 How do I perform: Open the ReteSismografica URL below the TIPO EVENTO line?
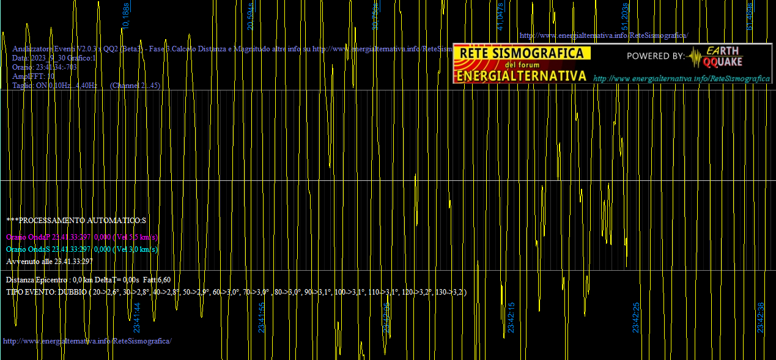(87, 340)
